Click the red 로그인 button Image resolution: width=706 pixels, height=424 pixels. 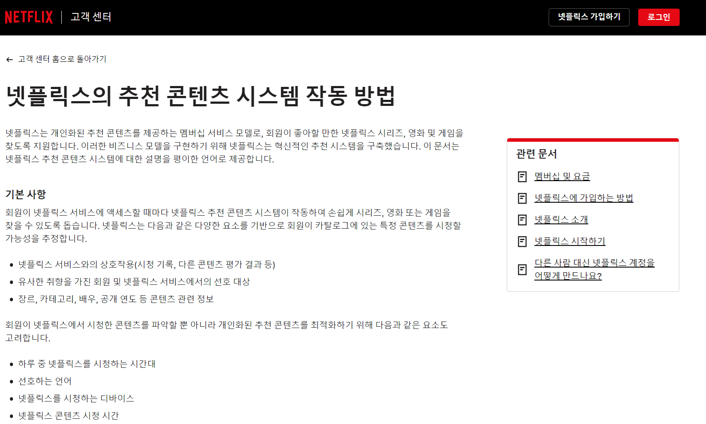pyautogui.click(x=658, y=17)
